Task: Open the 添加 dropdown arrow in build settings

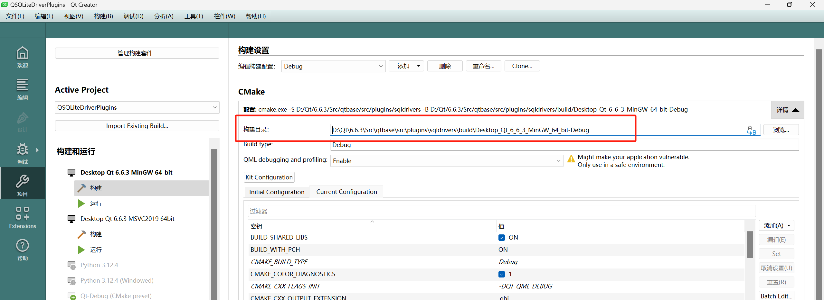Action: click(419, 66)
